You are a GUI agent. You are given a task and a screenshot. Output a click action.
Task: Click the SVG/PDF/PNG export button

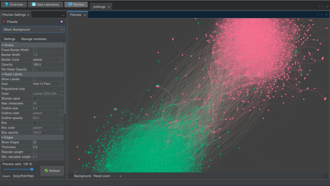tap(23, 176)
